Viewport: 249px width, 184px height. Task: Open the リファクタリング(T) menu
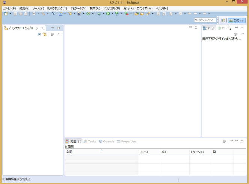pyautogui.click(x=57, y=8)
